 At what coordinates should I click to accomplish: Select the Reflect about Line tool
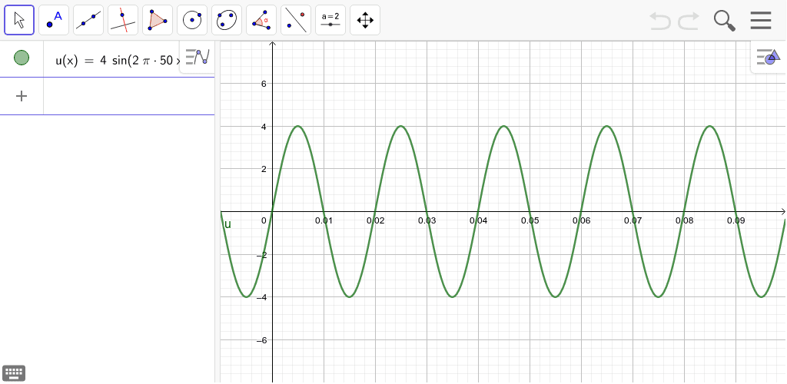pyautogui.click(x=296, y=20)
